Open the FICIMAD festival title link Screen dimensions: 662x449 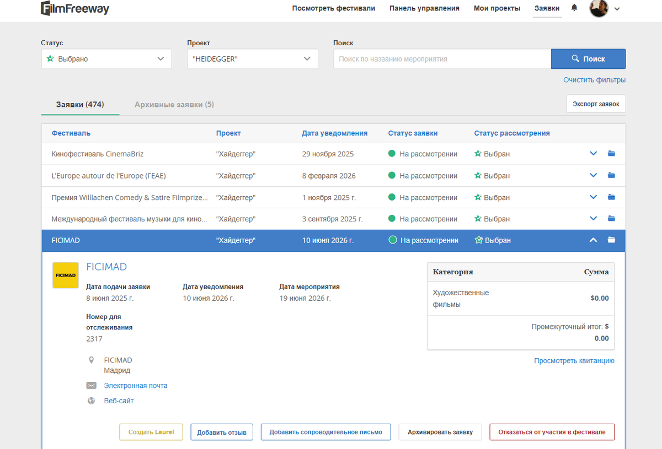tap(106, 267)
